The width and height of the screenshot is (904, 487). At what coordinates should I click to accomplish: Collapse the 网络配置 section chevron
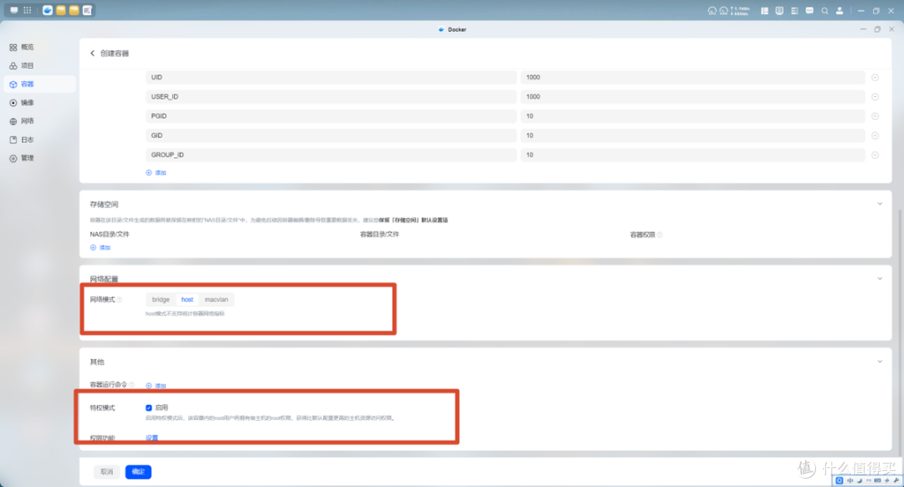(880, 279)
